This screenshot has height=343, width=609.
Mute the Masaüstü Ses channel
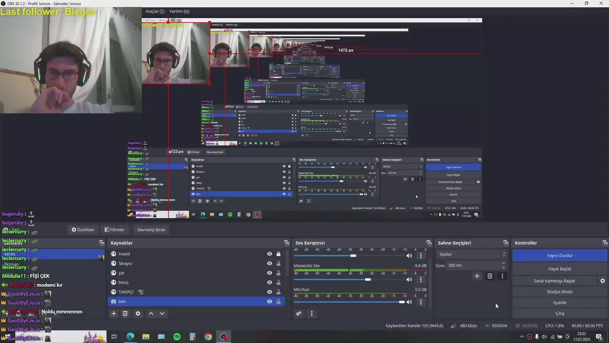coord(409,280)
